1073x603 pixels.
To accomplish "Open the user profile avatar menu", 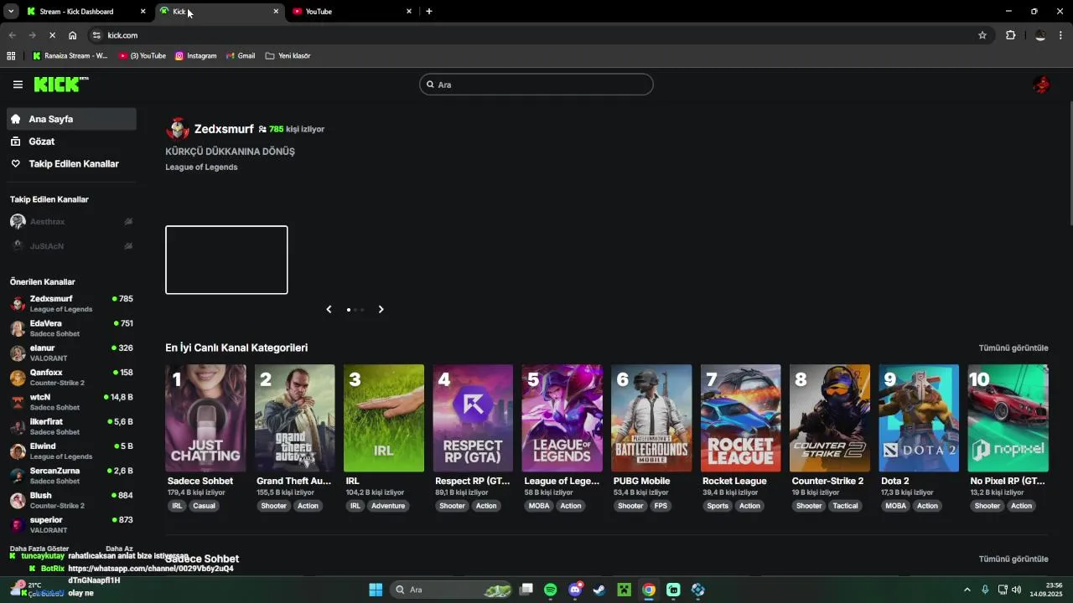I will click(1041, 85).
